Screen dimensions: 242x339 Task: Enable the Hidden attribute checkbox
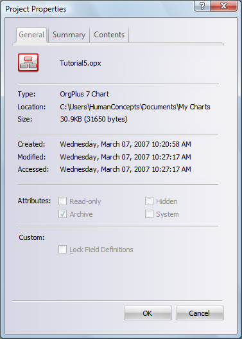click(x=150, y=201)
